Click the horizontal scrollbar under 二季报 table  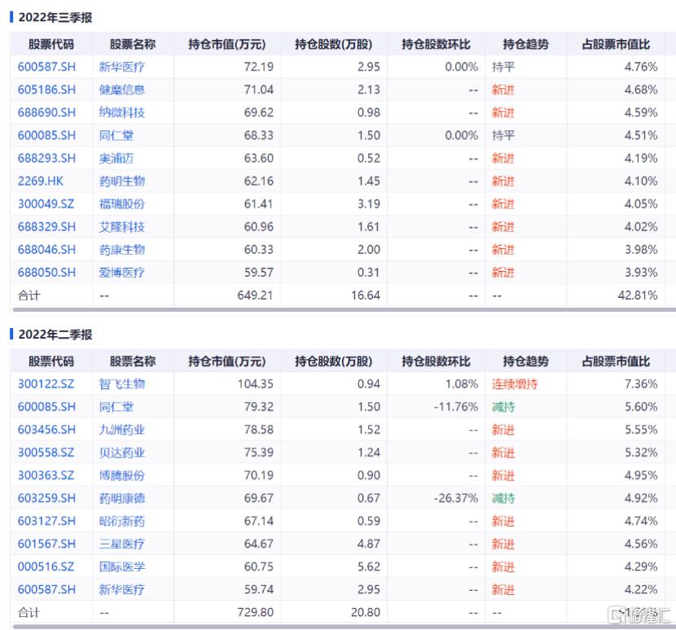344,627
